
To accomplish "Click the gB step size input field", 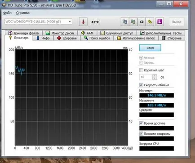I will [146, 77].
